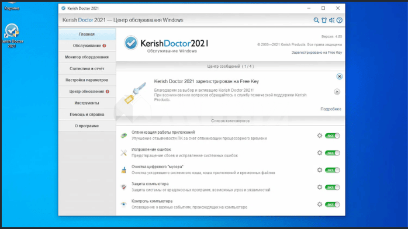Open the Обслуживание section

coord(87,46)
